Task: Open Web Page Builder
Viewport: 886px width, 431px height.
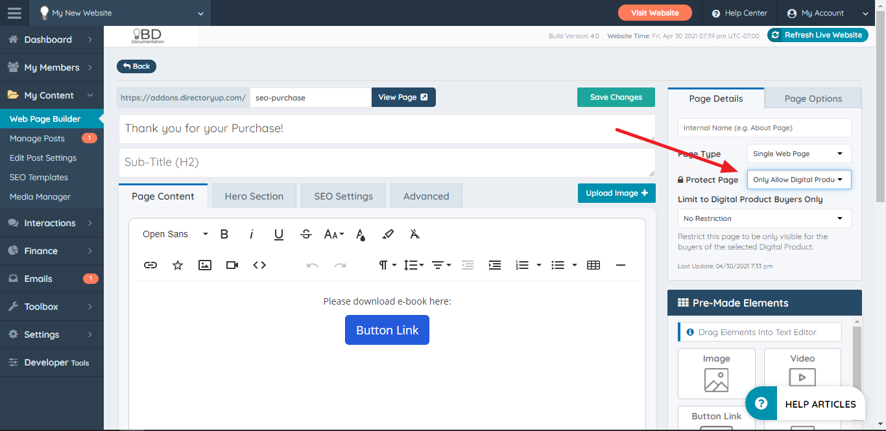Action: tap(52, 119)
